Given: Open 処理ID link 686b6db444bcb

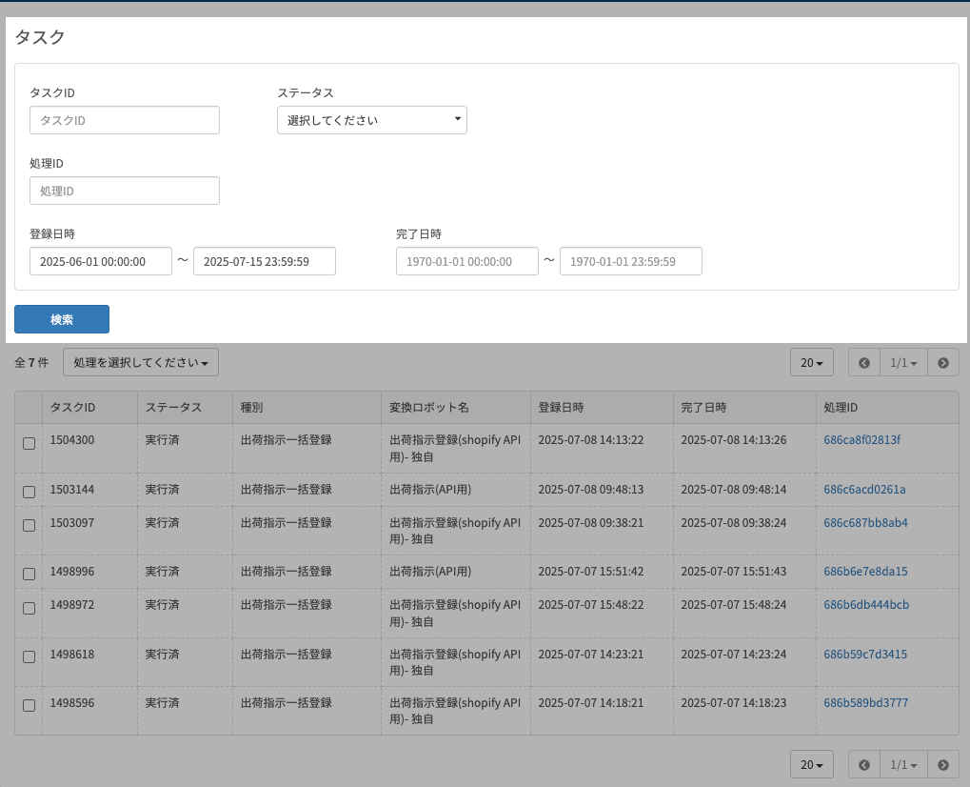Looking at the screenshot, I should [x=865, y=605].
